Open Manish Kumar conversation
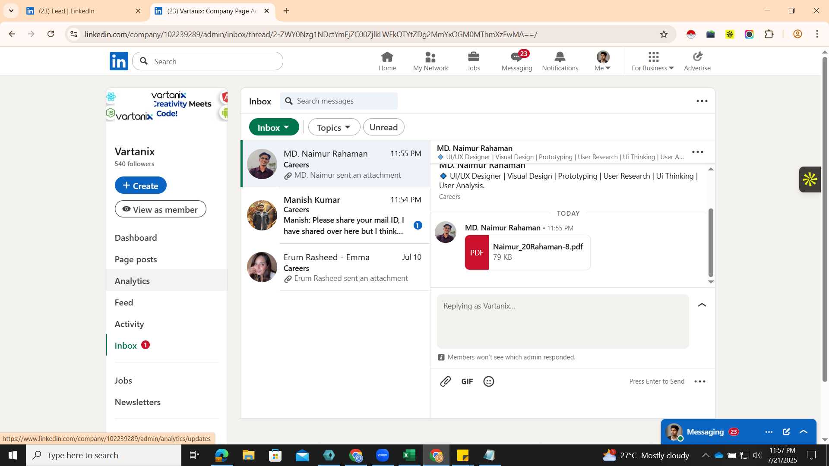The width and height of the screenshot is (829, 466). click(335, 215)
